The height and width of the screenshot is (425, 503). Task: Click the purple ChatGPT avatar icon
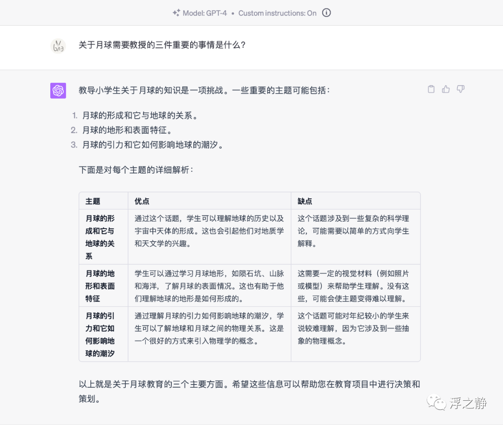click(58, 91)
